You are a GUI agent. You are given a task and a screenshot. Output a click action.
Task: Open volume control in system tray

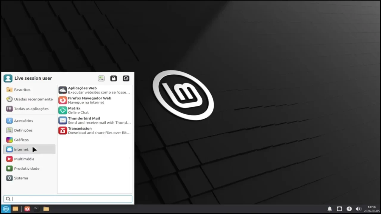tap(359, 209)
